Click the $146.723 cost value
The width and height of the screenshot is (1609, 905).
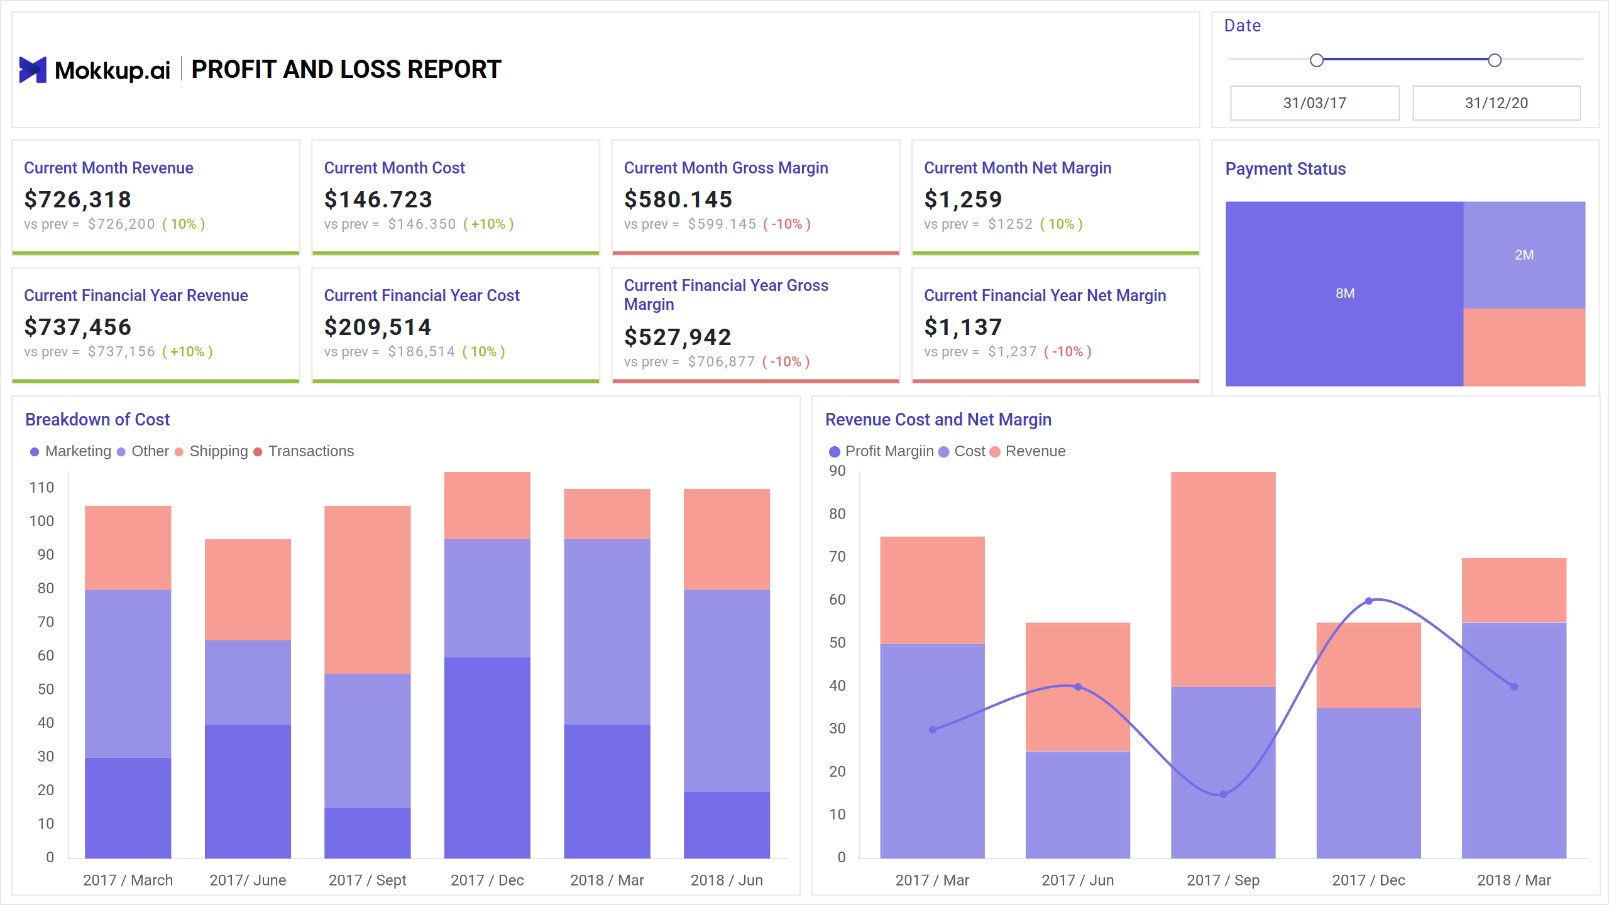pyautogui.click(x=378, y=199)
